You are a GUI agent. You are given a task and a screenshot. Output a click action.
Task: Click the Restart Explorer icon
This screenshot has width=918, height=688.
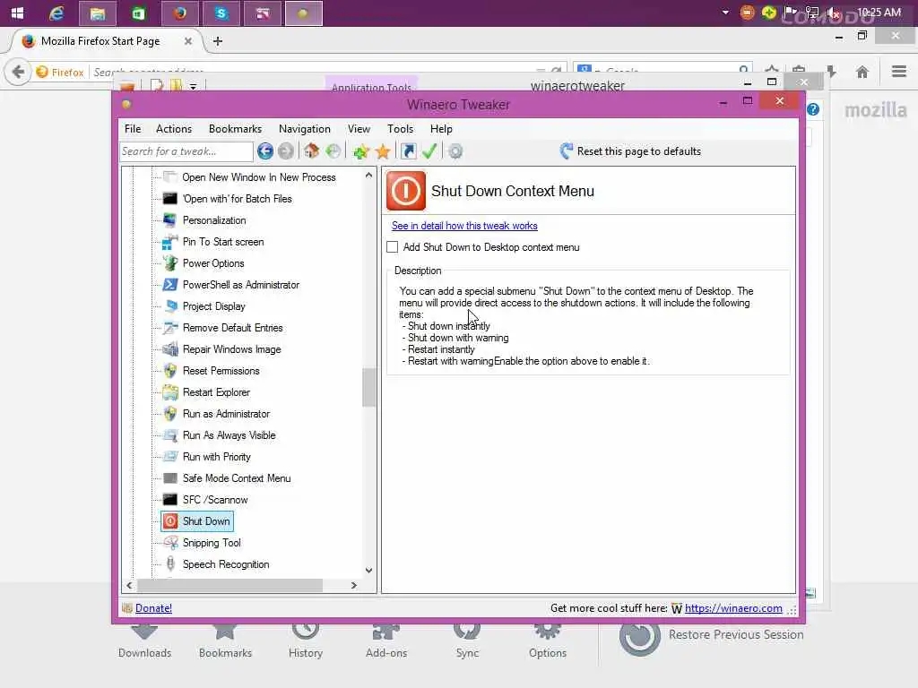coord(169,392)
